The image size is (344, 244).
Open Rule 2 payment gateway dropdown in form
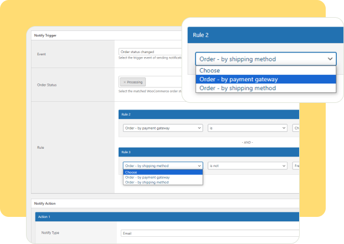(163, 128)
